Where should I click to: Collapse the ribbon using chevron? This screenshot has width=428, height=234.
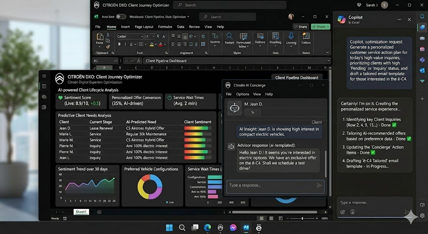click(x=327, y=52)
